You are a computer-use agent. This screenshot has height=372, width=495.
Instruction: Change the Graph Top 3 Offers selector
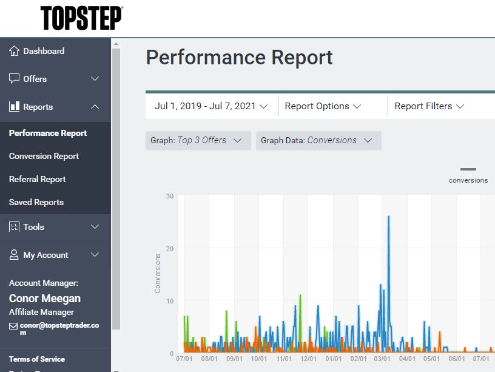[198, 140]
